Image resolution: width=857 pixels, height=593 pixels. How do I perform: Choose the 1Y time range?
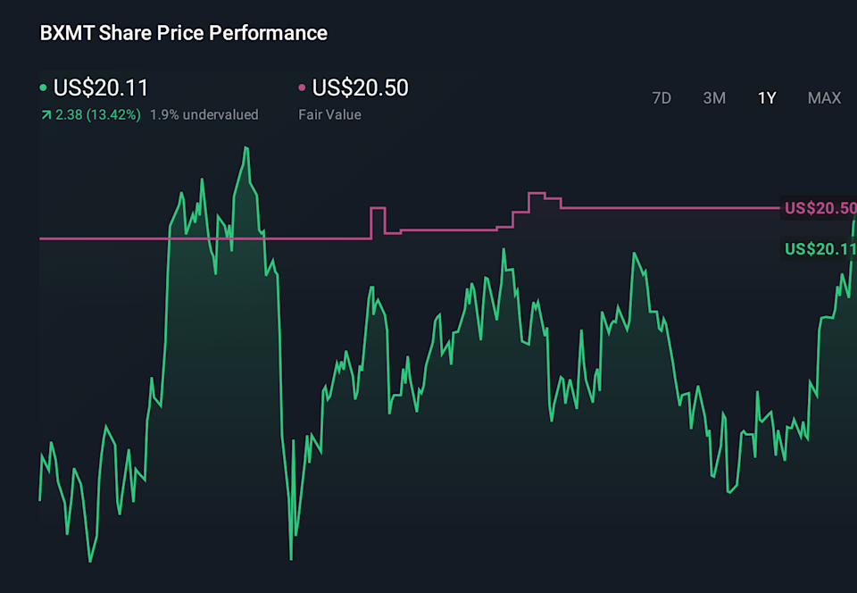[x=767, y=98]
